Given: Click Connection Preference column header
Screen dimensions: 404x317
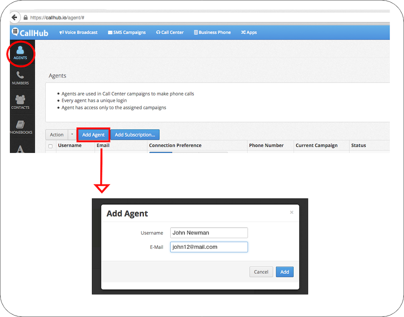Looking at the screenshot, I should coord(175,145).
